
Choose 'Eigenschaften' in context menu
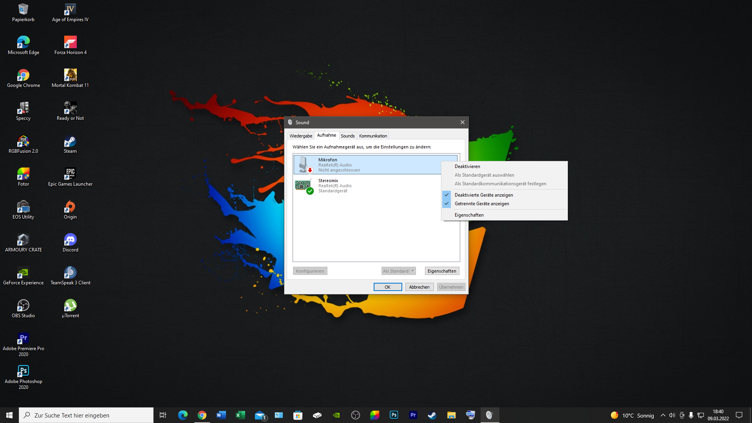(469, 215)
